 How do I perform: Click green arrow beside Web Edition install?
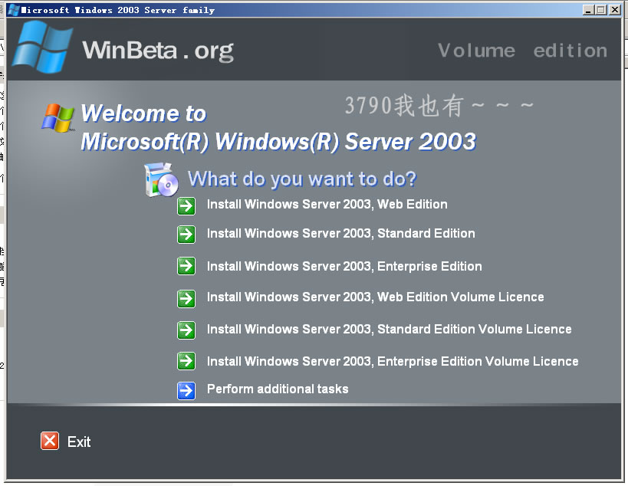[186, 205]
